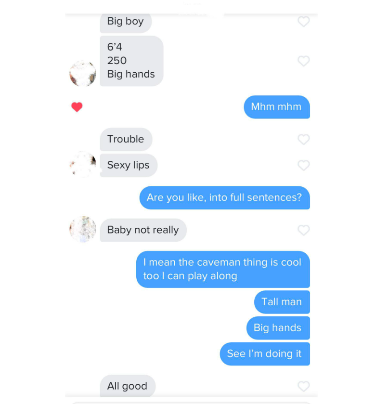
Task: Tap 'Are you like, into full sentences?' bubble
Action: [225, 197]
